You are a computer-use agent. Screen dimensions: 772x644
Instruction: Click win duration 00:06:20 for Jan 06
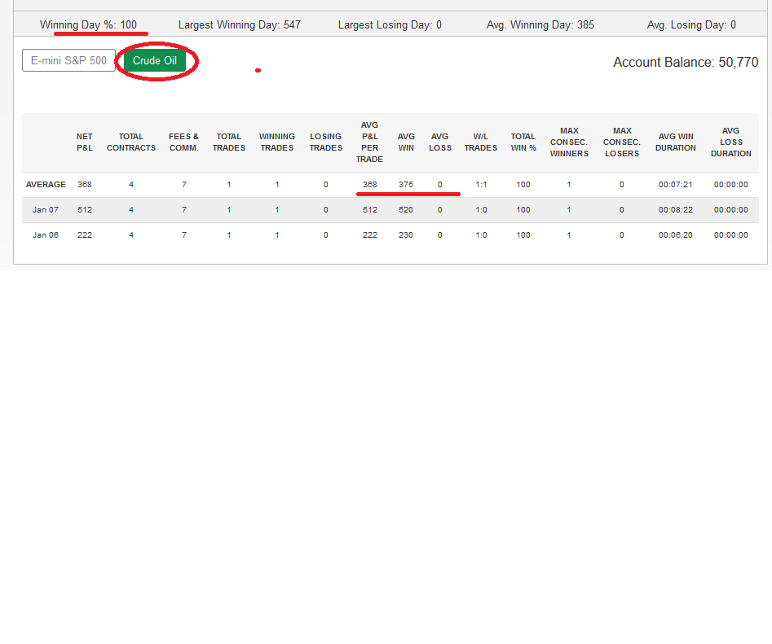676,235
